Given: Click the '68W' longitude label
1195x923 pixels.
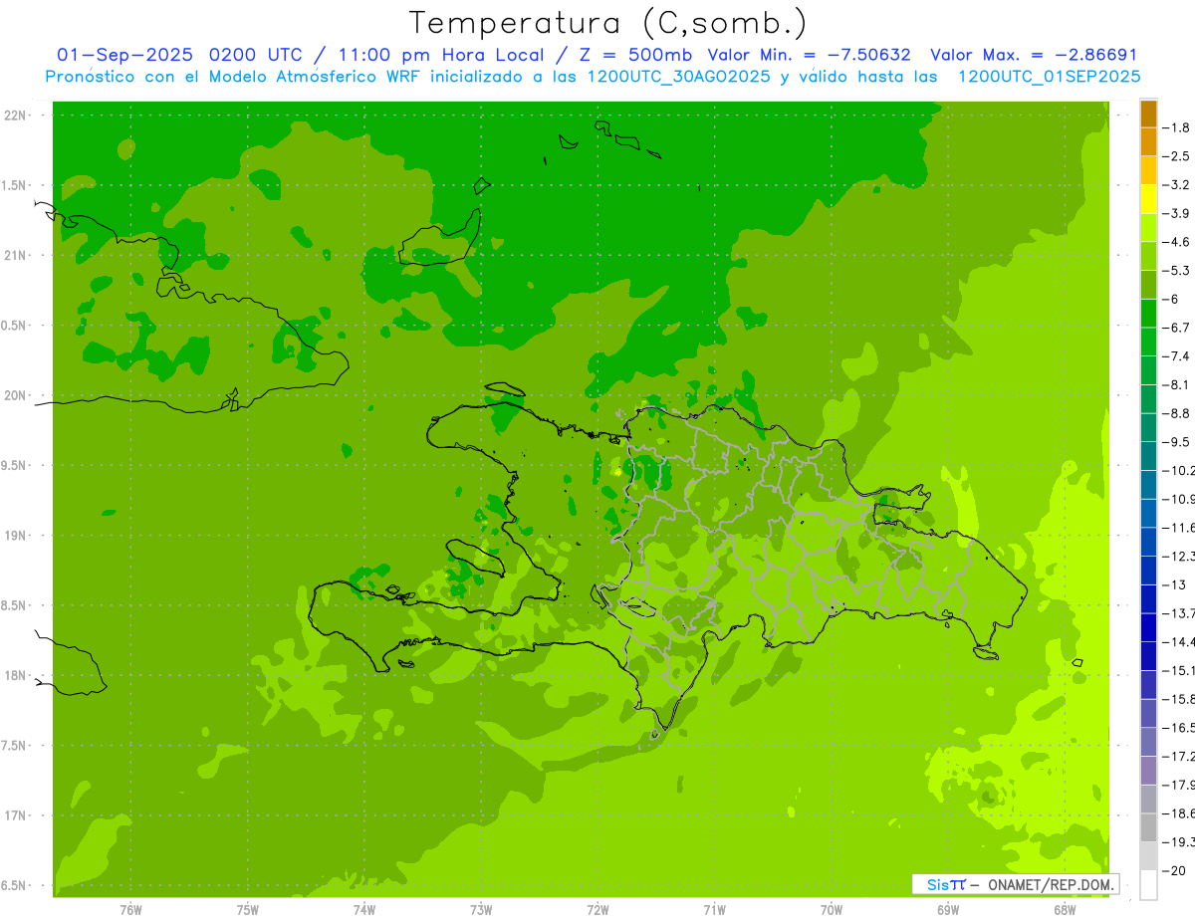Looking at the screenshot, I should (1065, 910).
